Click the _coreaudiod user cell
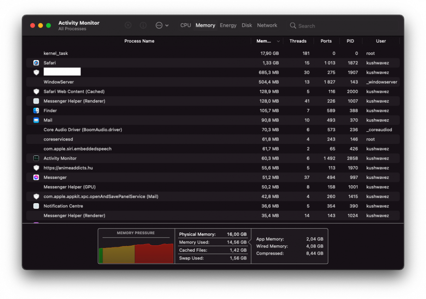This screenshot has height=299, width=426. pyautogui.click(x=379, y=129)
